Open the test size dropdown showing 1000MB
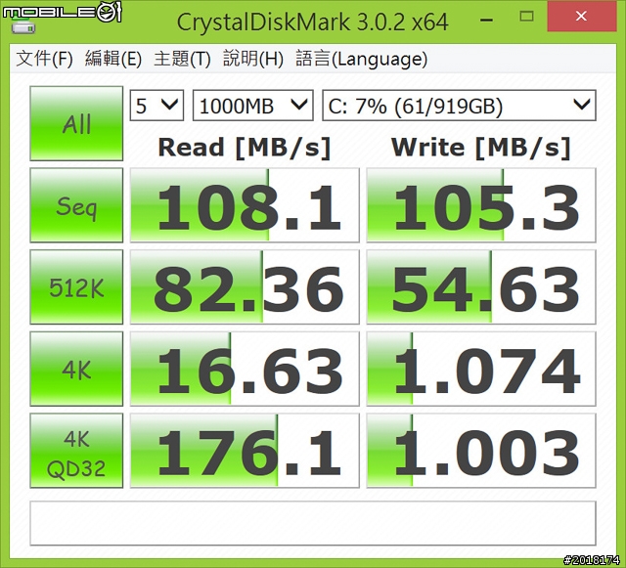Screen dimensions: 626x568 pos(253,106)
